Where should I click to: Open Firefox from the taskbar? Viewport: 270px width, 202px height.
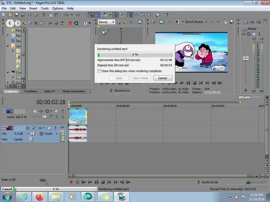[40, 197]
